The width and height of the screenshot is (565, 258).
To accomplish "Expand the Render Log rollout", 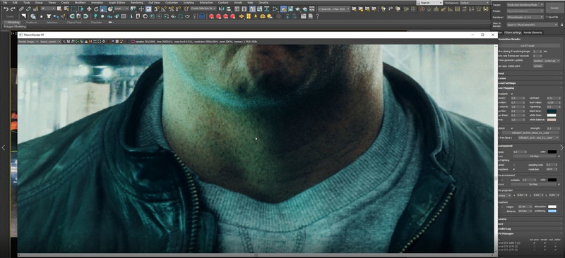I will coord(530,229).
